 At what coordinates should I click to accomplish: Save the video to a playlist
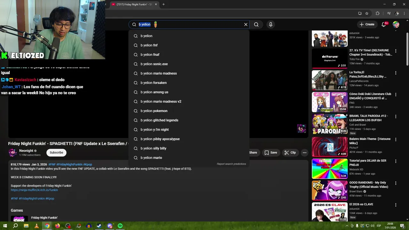click(271, 153)
